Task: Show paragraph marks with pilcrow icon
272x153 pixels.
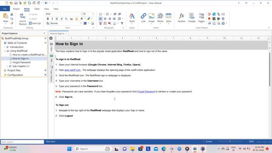Action: click(x=122, y=23)
